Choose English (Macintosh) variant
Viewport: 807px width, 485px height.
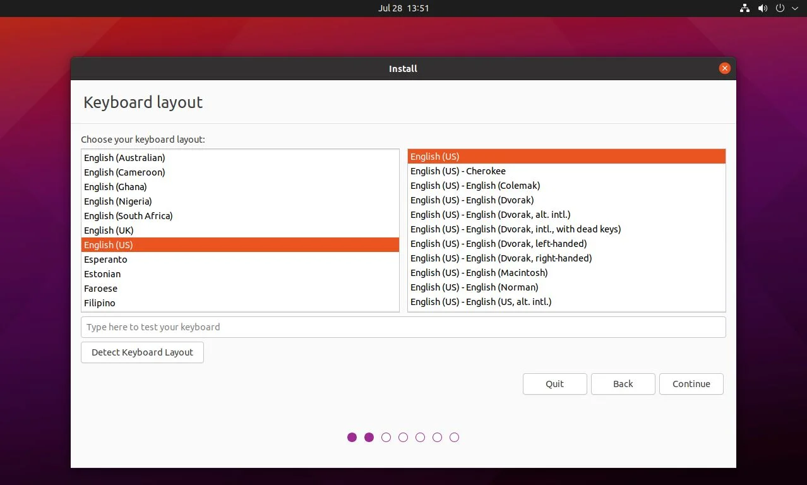click(x=566, y=273)
